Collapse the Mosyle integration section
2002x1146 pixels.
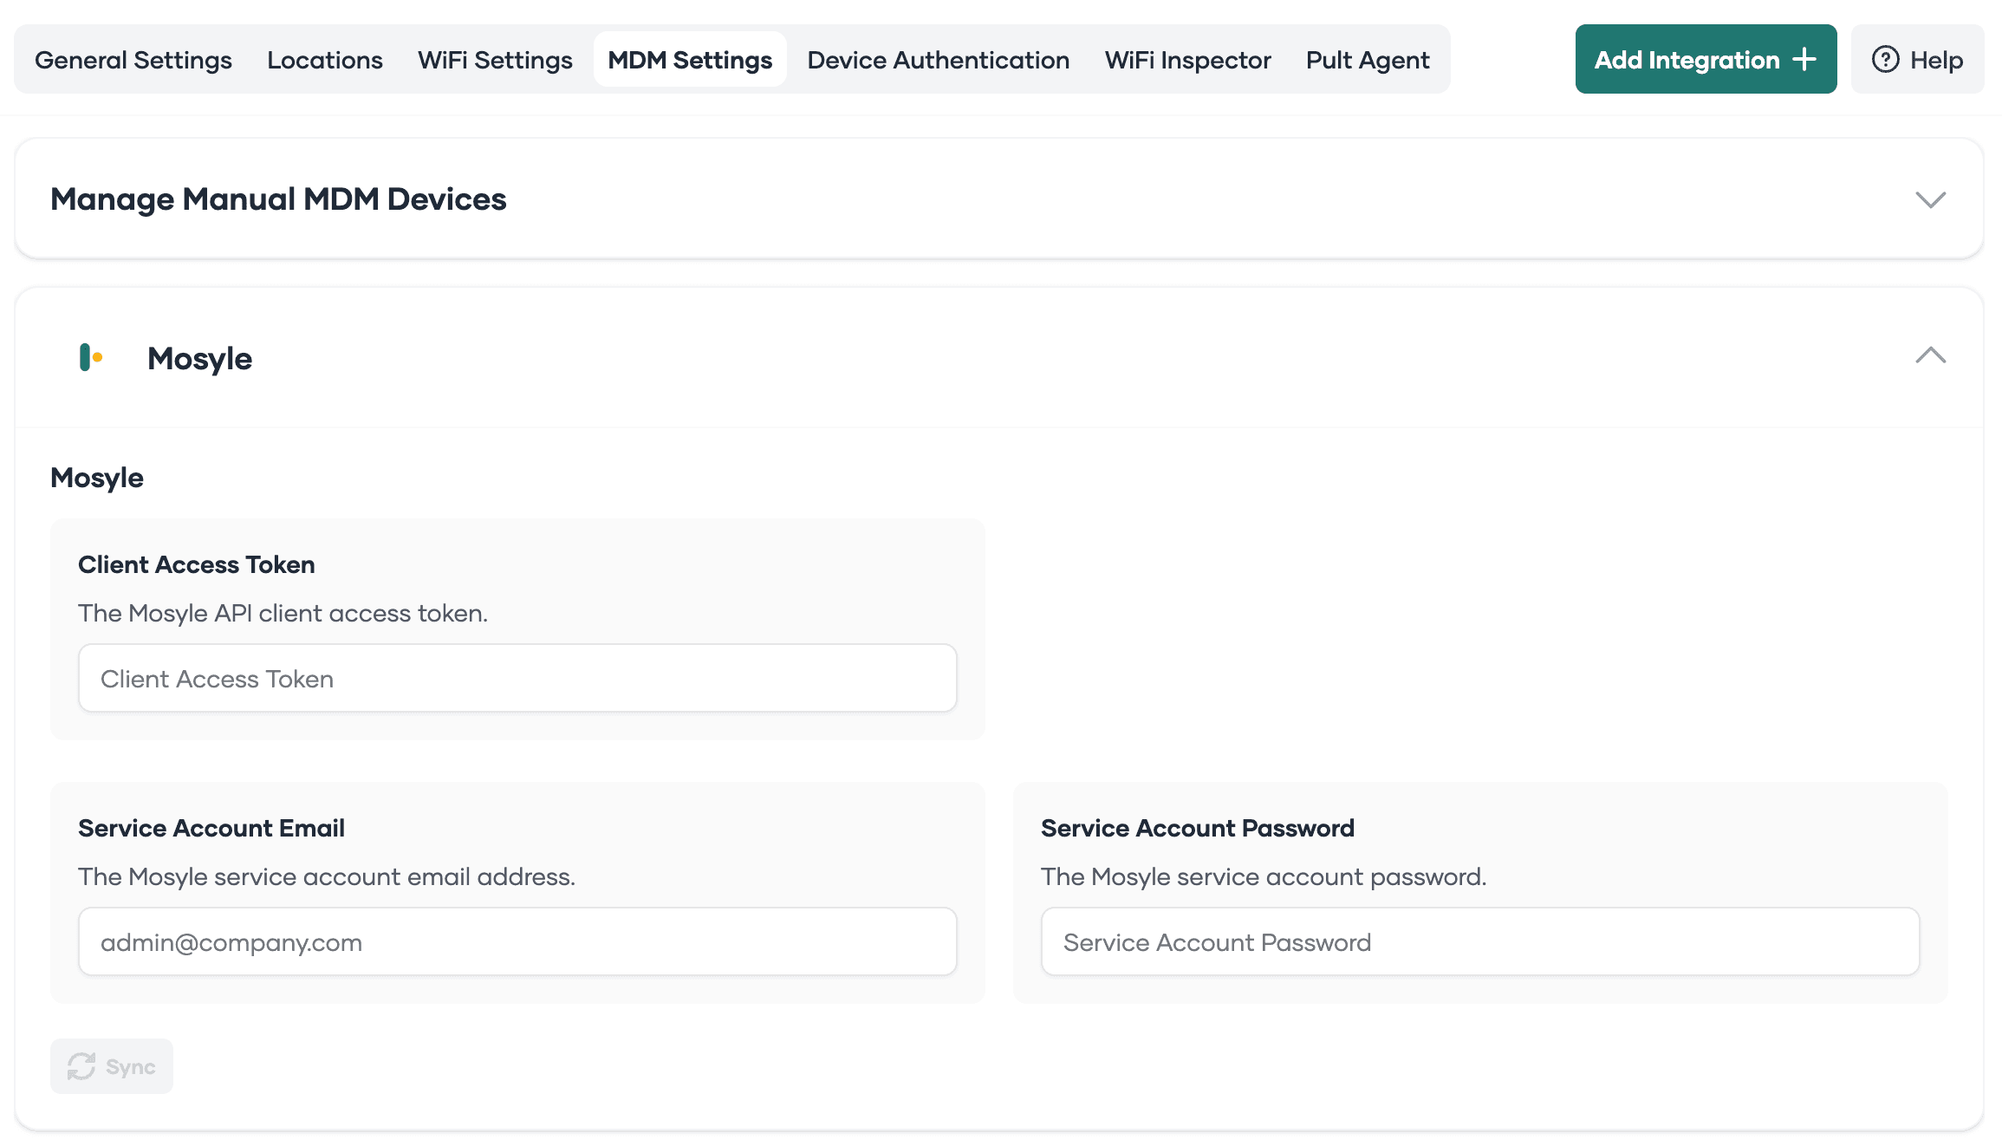pyautogui.click(x=1930, y=356)
